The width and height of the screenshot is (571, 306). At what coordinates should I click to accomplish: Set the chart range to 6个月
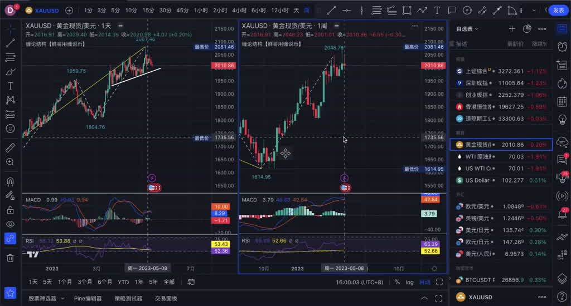tap(104, 282)
